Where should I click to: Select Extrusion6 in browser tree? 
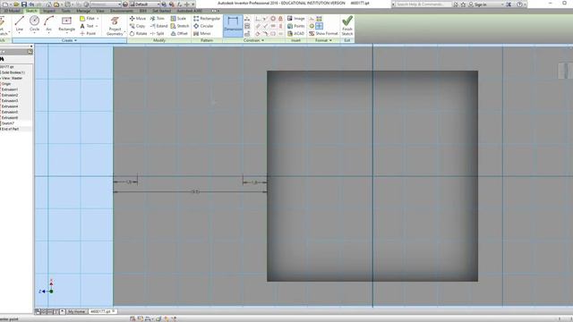pos(10,117)
